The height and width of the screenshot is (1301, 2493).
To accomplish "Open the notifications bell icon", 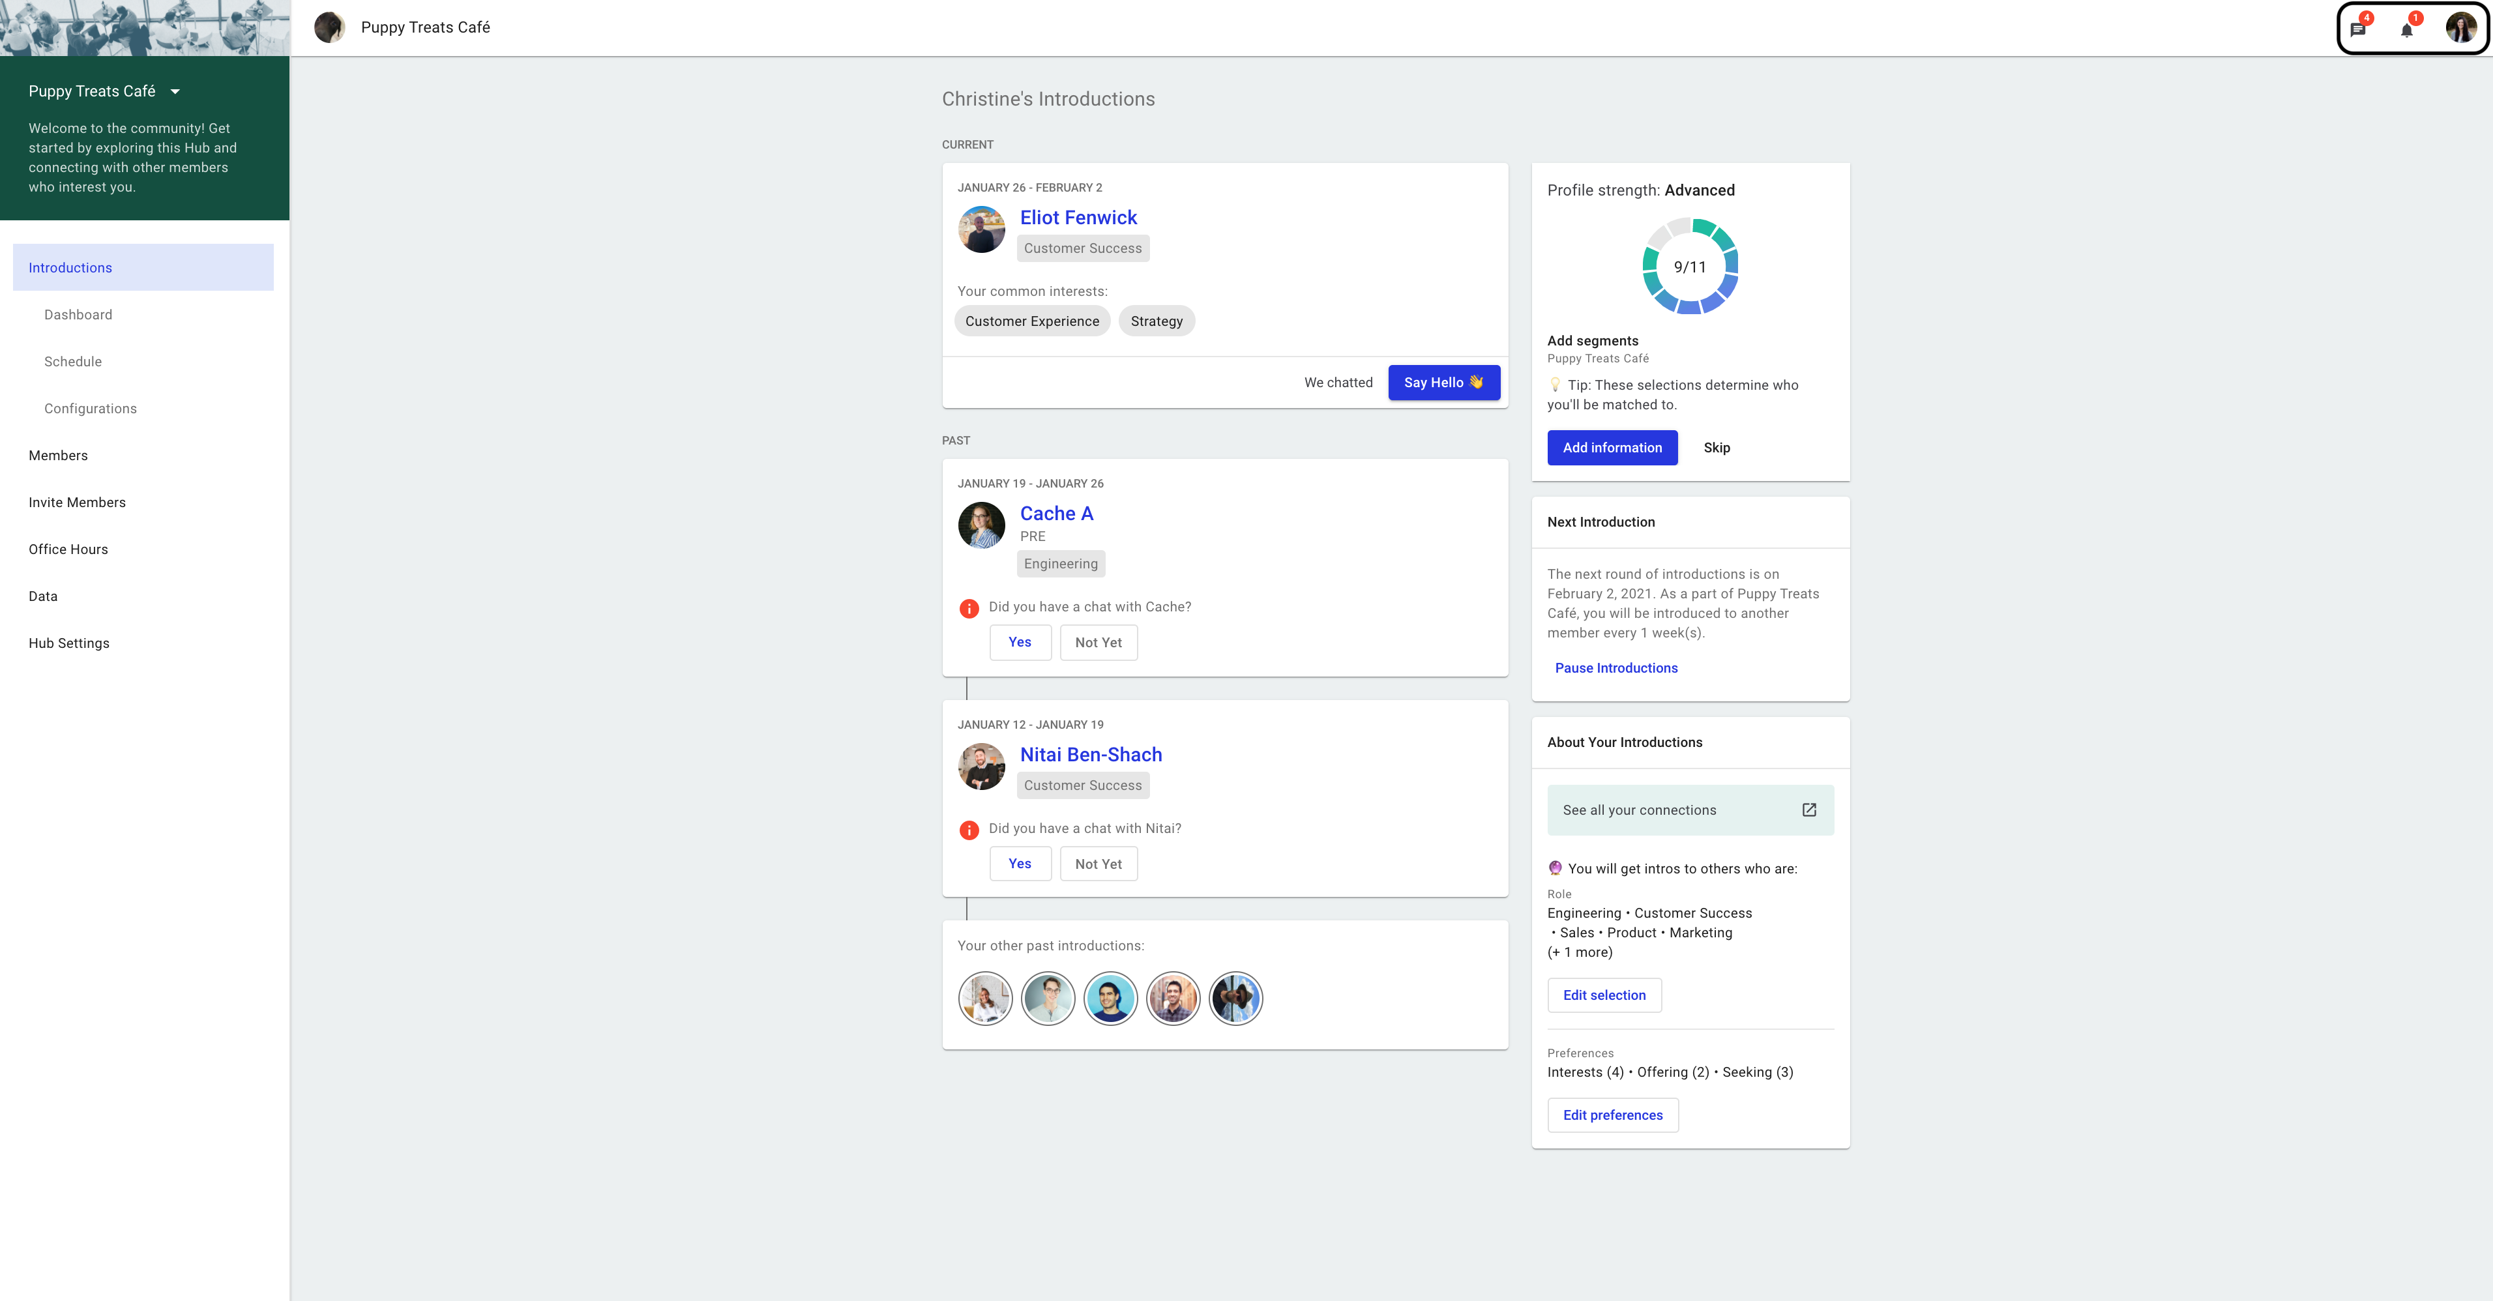I will click(2407, 29).
